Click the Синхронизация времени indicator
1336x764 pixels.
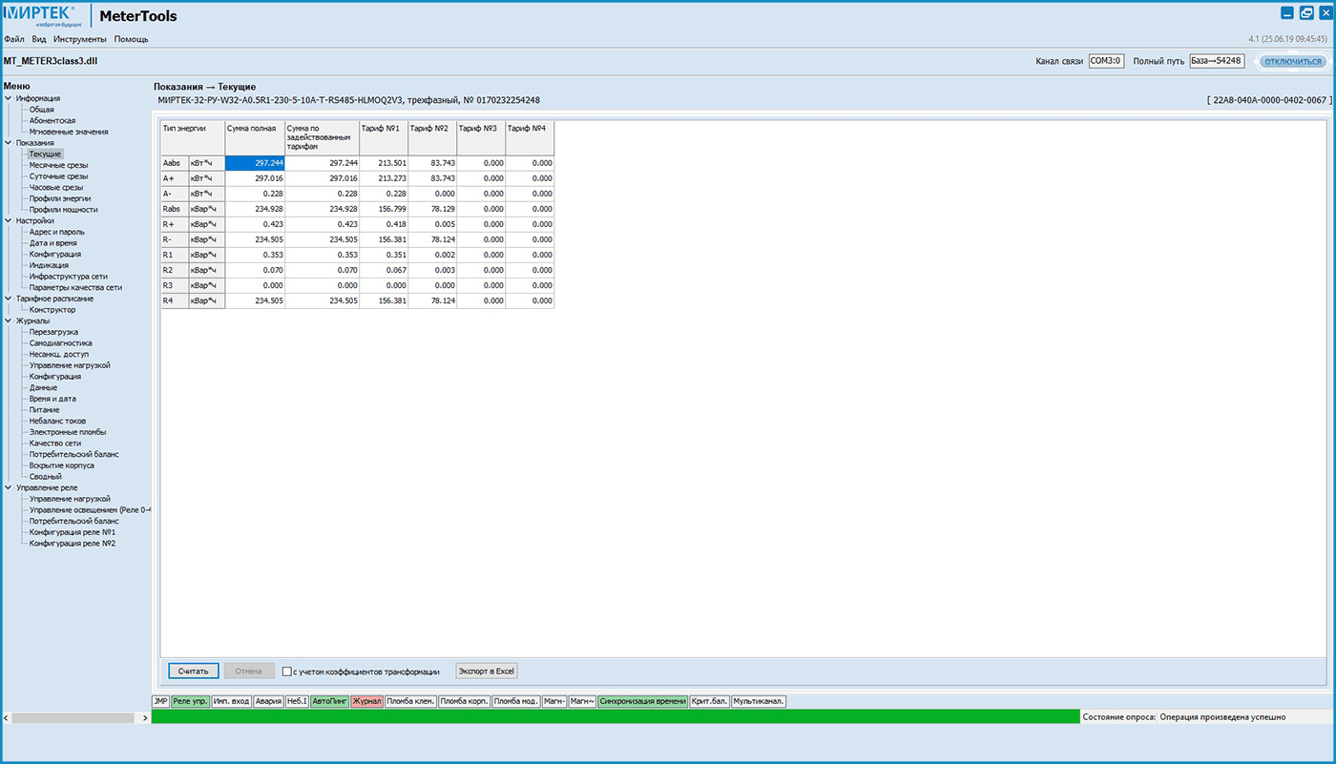[643, 701]
